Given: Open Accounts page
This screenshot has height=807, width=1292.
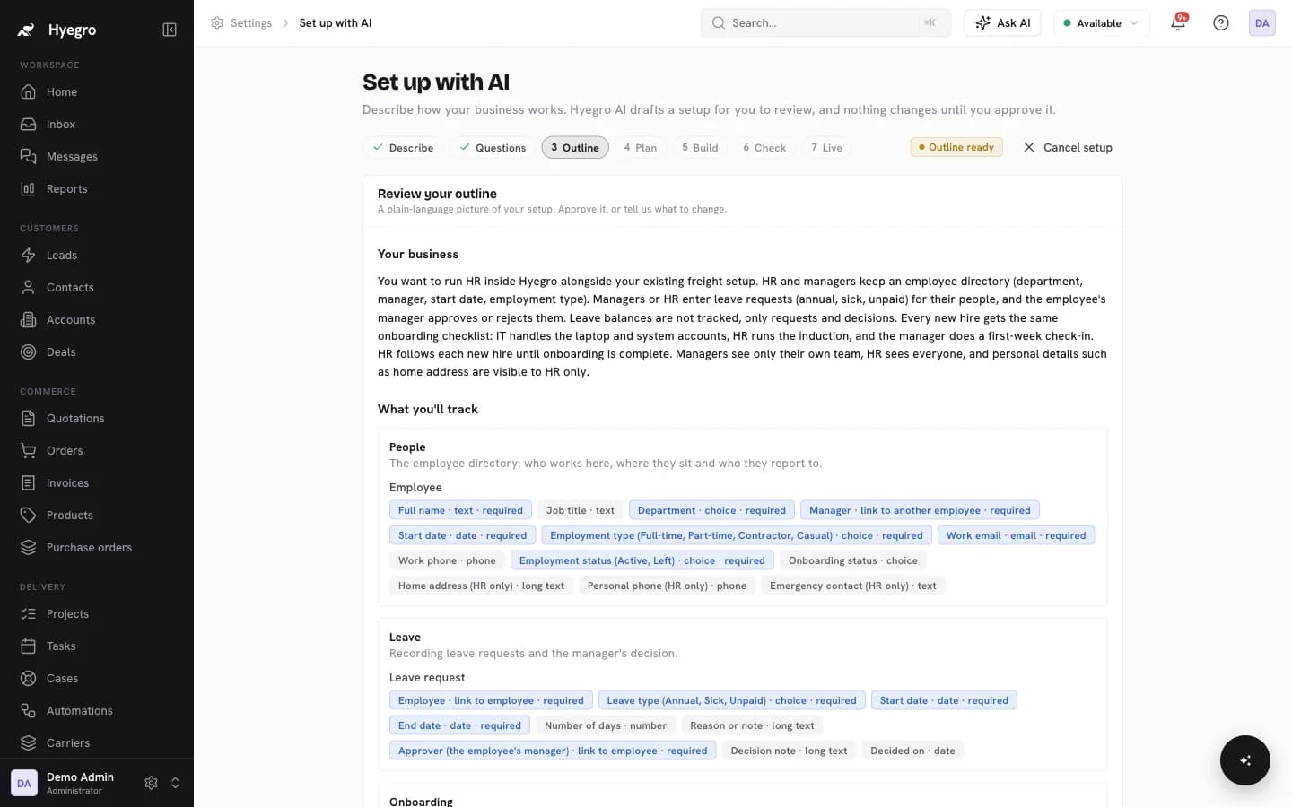Looking at the screenshot, I should tap(97, 319).
